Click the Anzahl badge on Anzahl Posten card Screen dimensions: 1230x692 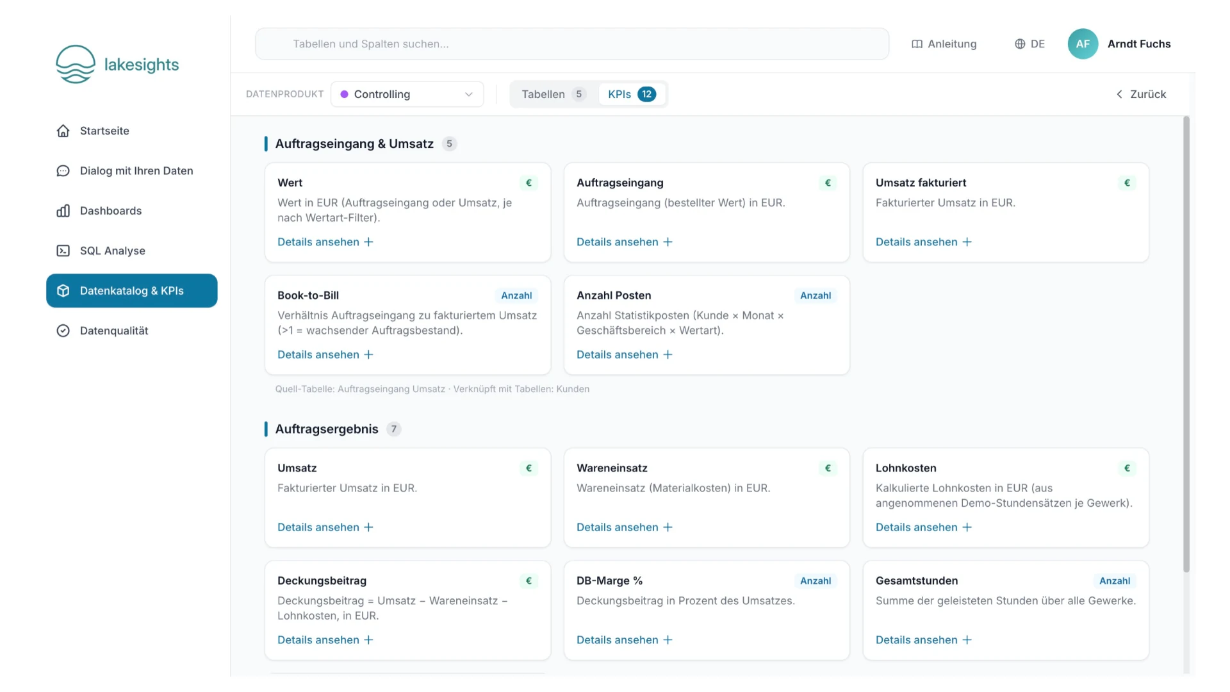pos(816,295)
